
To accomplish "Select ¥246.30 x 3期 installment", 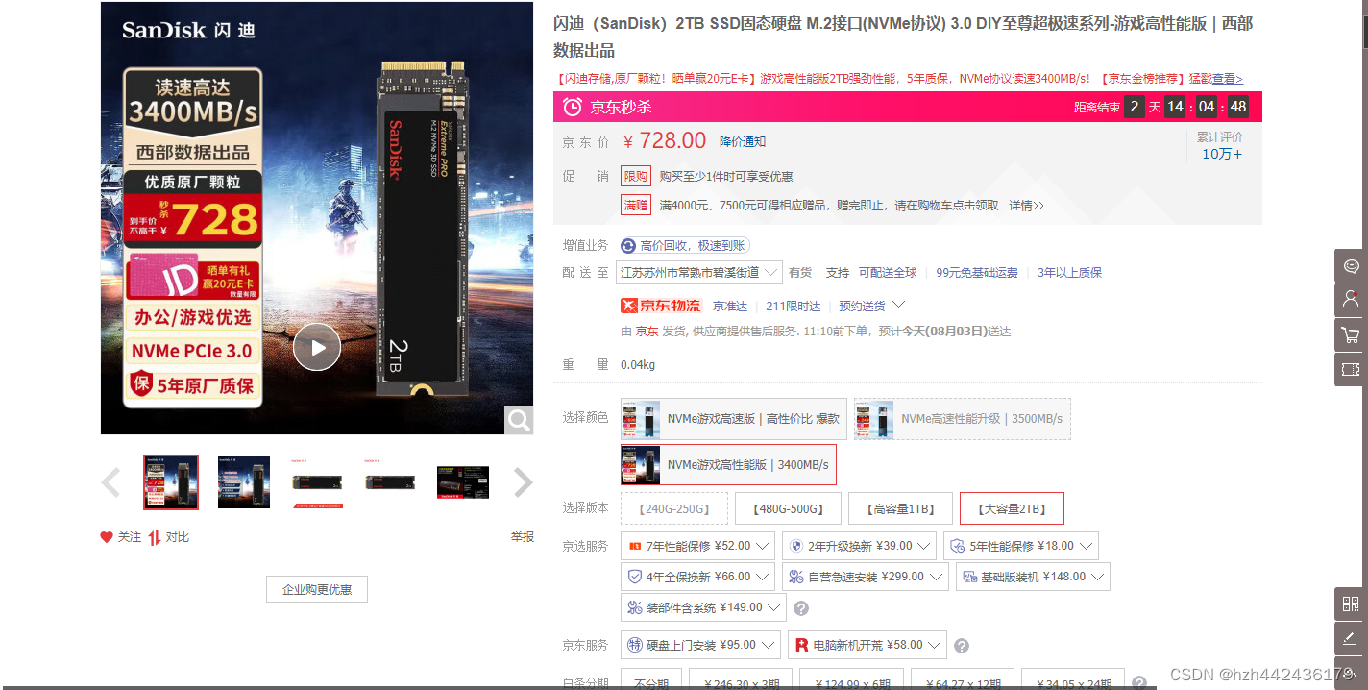I will click(x=741, y=679).
